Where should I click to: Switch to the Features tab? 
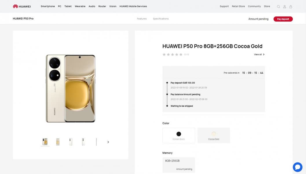pyautogui.click(x=142, y=19)
